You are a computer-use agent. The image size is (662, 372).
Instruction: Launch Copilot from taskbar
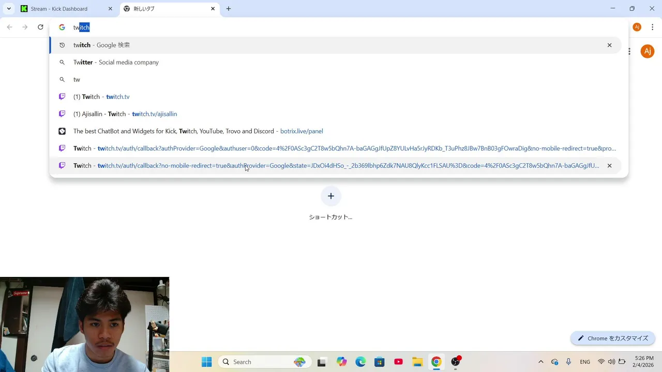(341, 362)
